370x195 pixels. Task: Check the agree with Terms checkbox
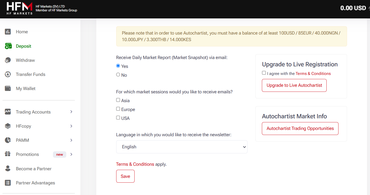tap(264, 73)
